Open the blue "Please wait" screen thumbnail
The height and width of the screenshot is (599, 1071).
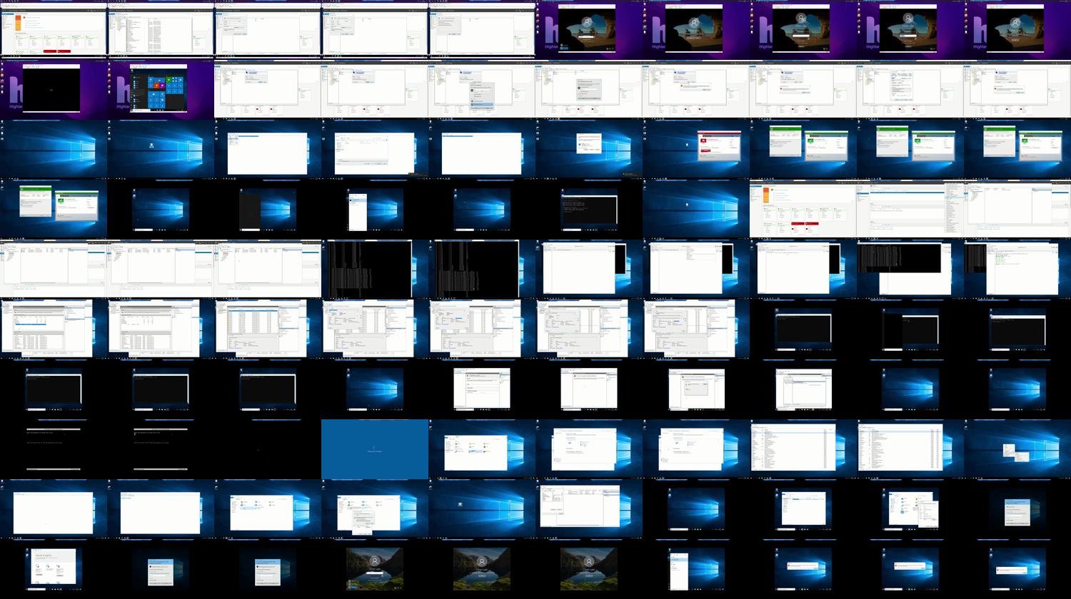coord(375,449)
